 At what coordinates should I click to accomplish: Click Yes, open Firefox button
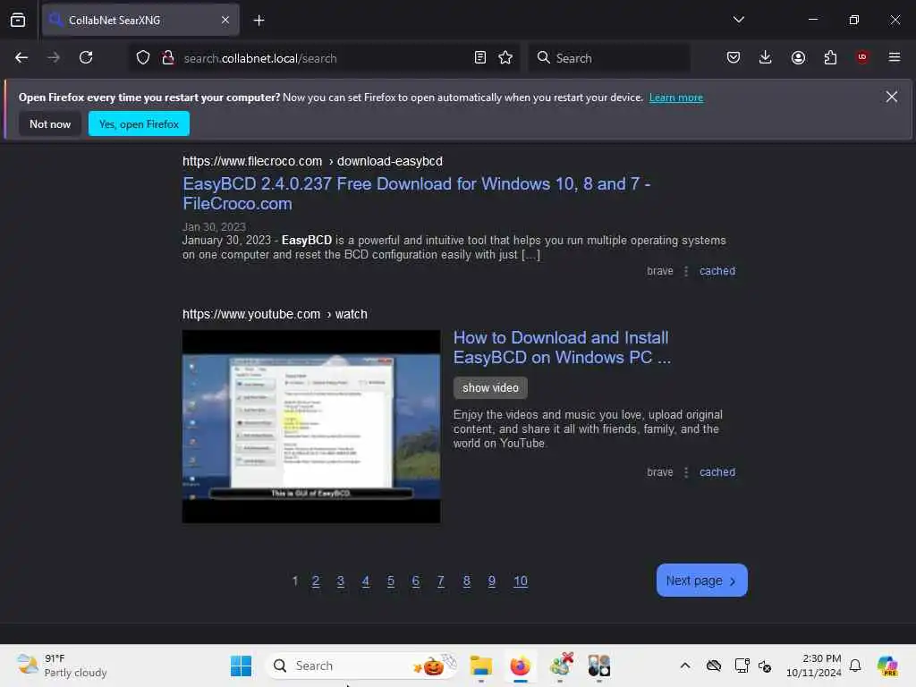(139, 123)
